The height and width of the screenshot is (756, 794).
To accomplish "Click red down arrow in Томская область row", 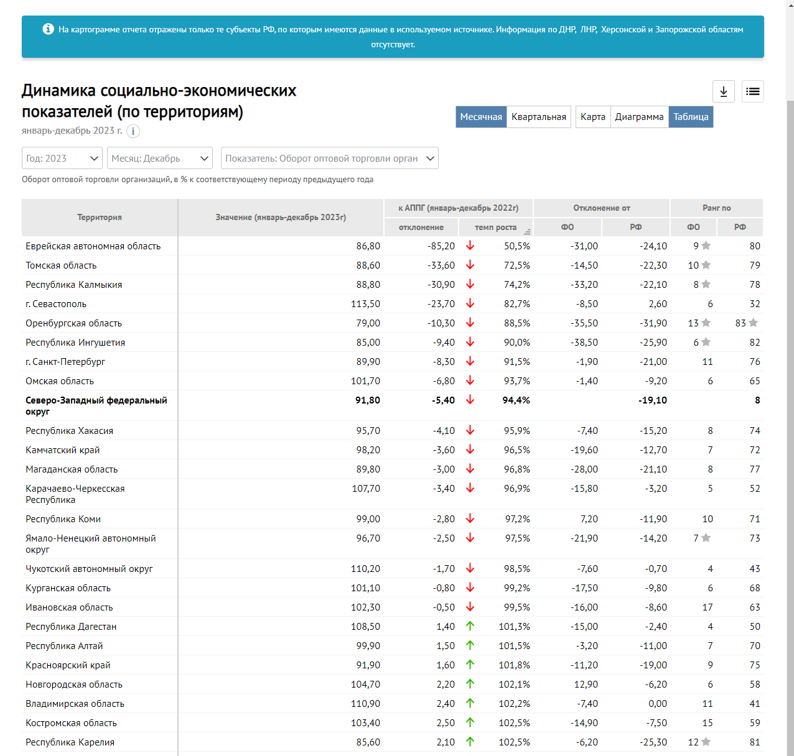I will [x=470, y=265].
